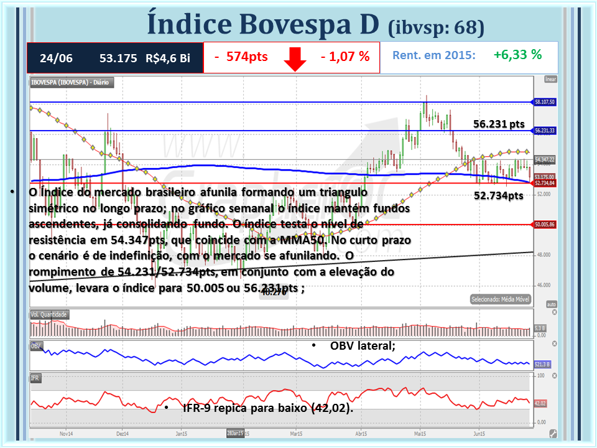
Task: Click the Índice Bovespa D title
Action: coord(263,24)
